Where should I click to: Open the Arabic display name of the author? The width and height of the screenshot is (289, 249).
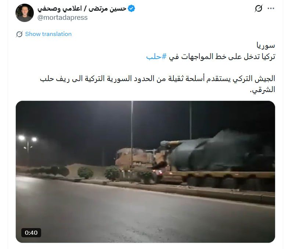tap(82, 8)
